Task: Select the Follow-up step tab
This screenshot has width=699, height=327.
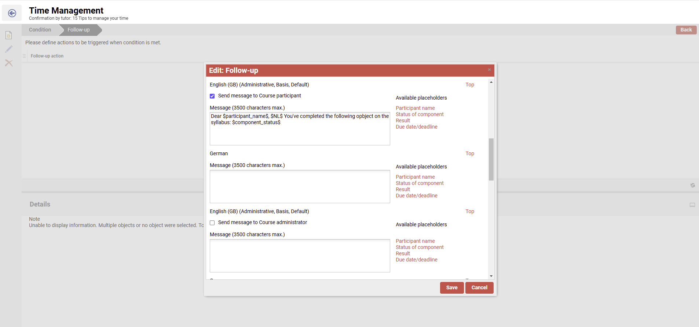Action: [x=78, y=30]
